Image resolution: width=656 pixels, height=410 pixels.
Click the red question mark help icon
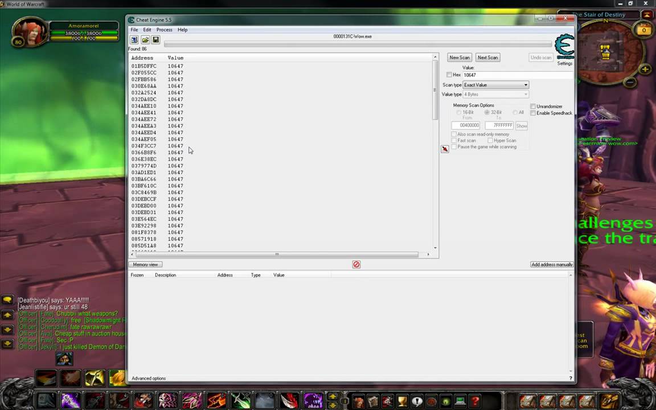[475, 401]
